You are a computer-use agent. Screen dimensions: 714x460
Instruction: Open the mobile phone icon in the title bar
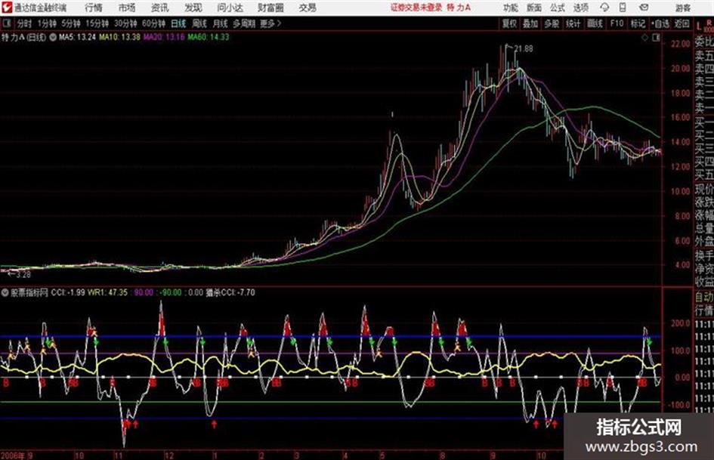coord(623,8)
